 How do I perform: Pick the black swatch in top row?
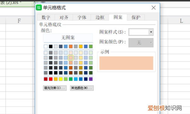[51, 47]
